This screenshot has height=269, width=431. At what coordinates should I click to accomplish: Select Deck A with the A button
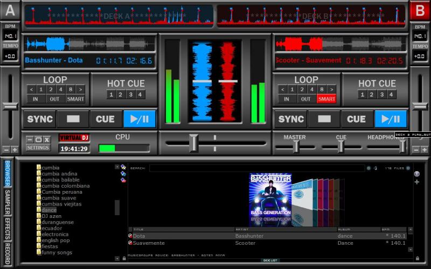[10, 10]
